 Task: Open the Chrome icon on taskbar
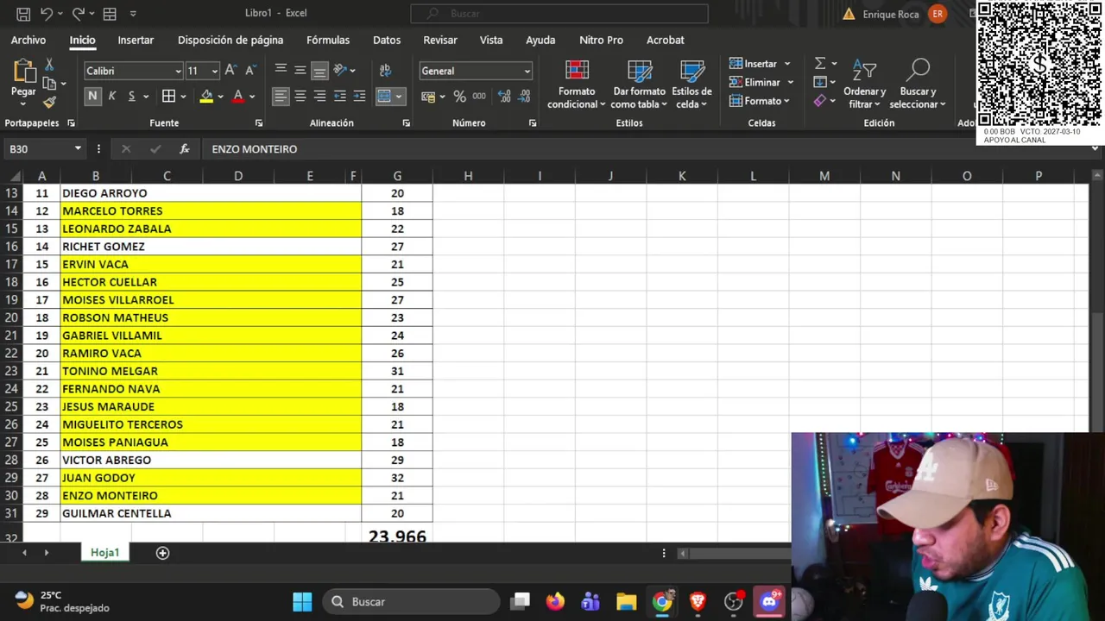(x=662, y=602)
